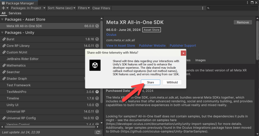
Task: Click the Share button in telemetry dialog
Action: 150,82
